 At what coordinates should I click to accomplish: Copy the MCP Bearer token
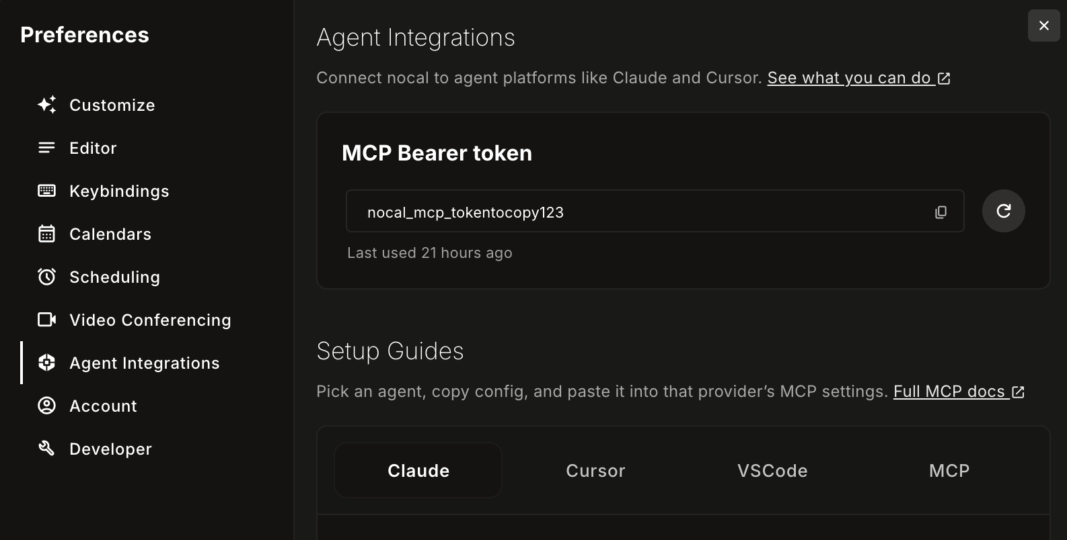[x=941, y=211]
